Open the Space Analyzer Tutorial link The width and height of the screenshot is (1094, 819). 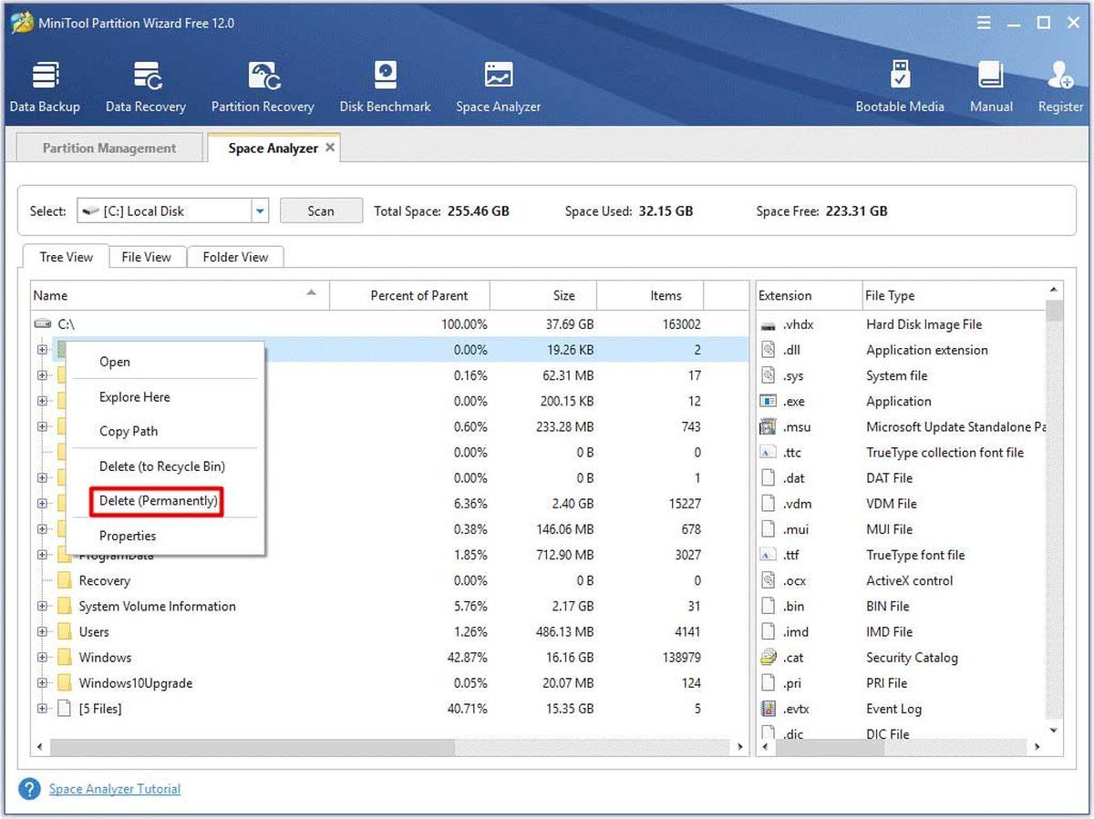(x=115, y=789)
